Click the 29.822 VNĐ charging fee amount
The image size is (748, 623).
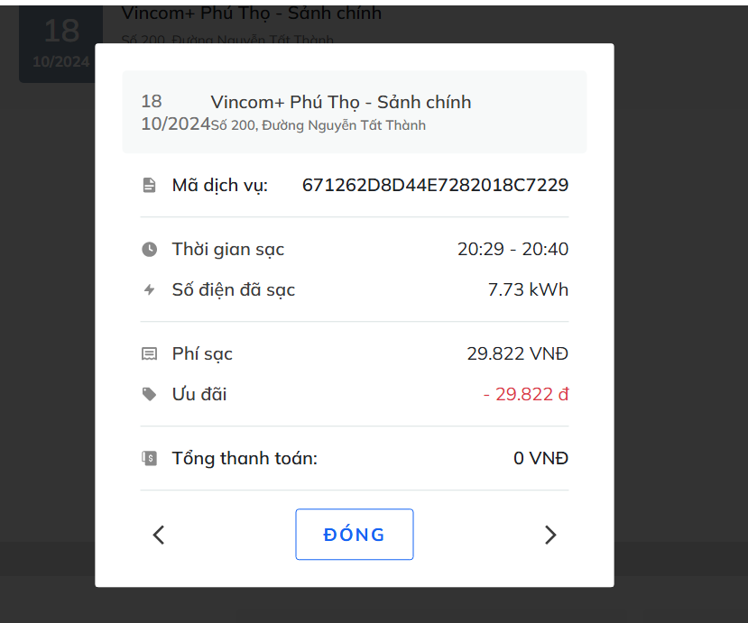click(x=517, y=353)
